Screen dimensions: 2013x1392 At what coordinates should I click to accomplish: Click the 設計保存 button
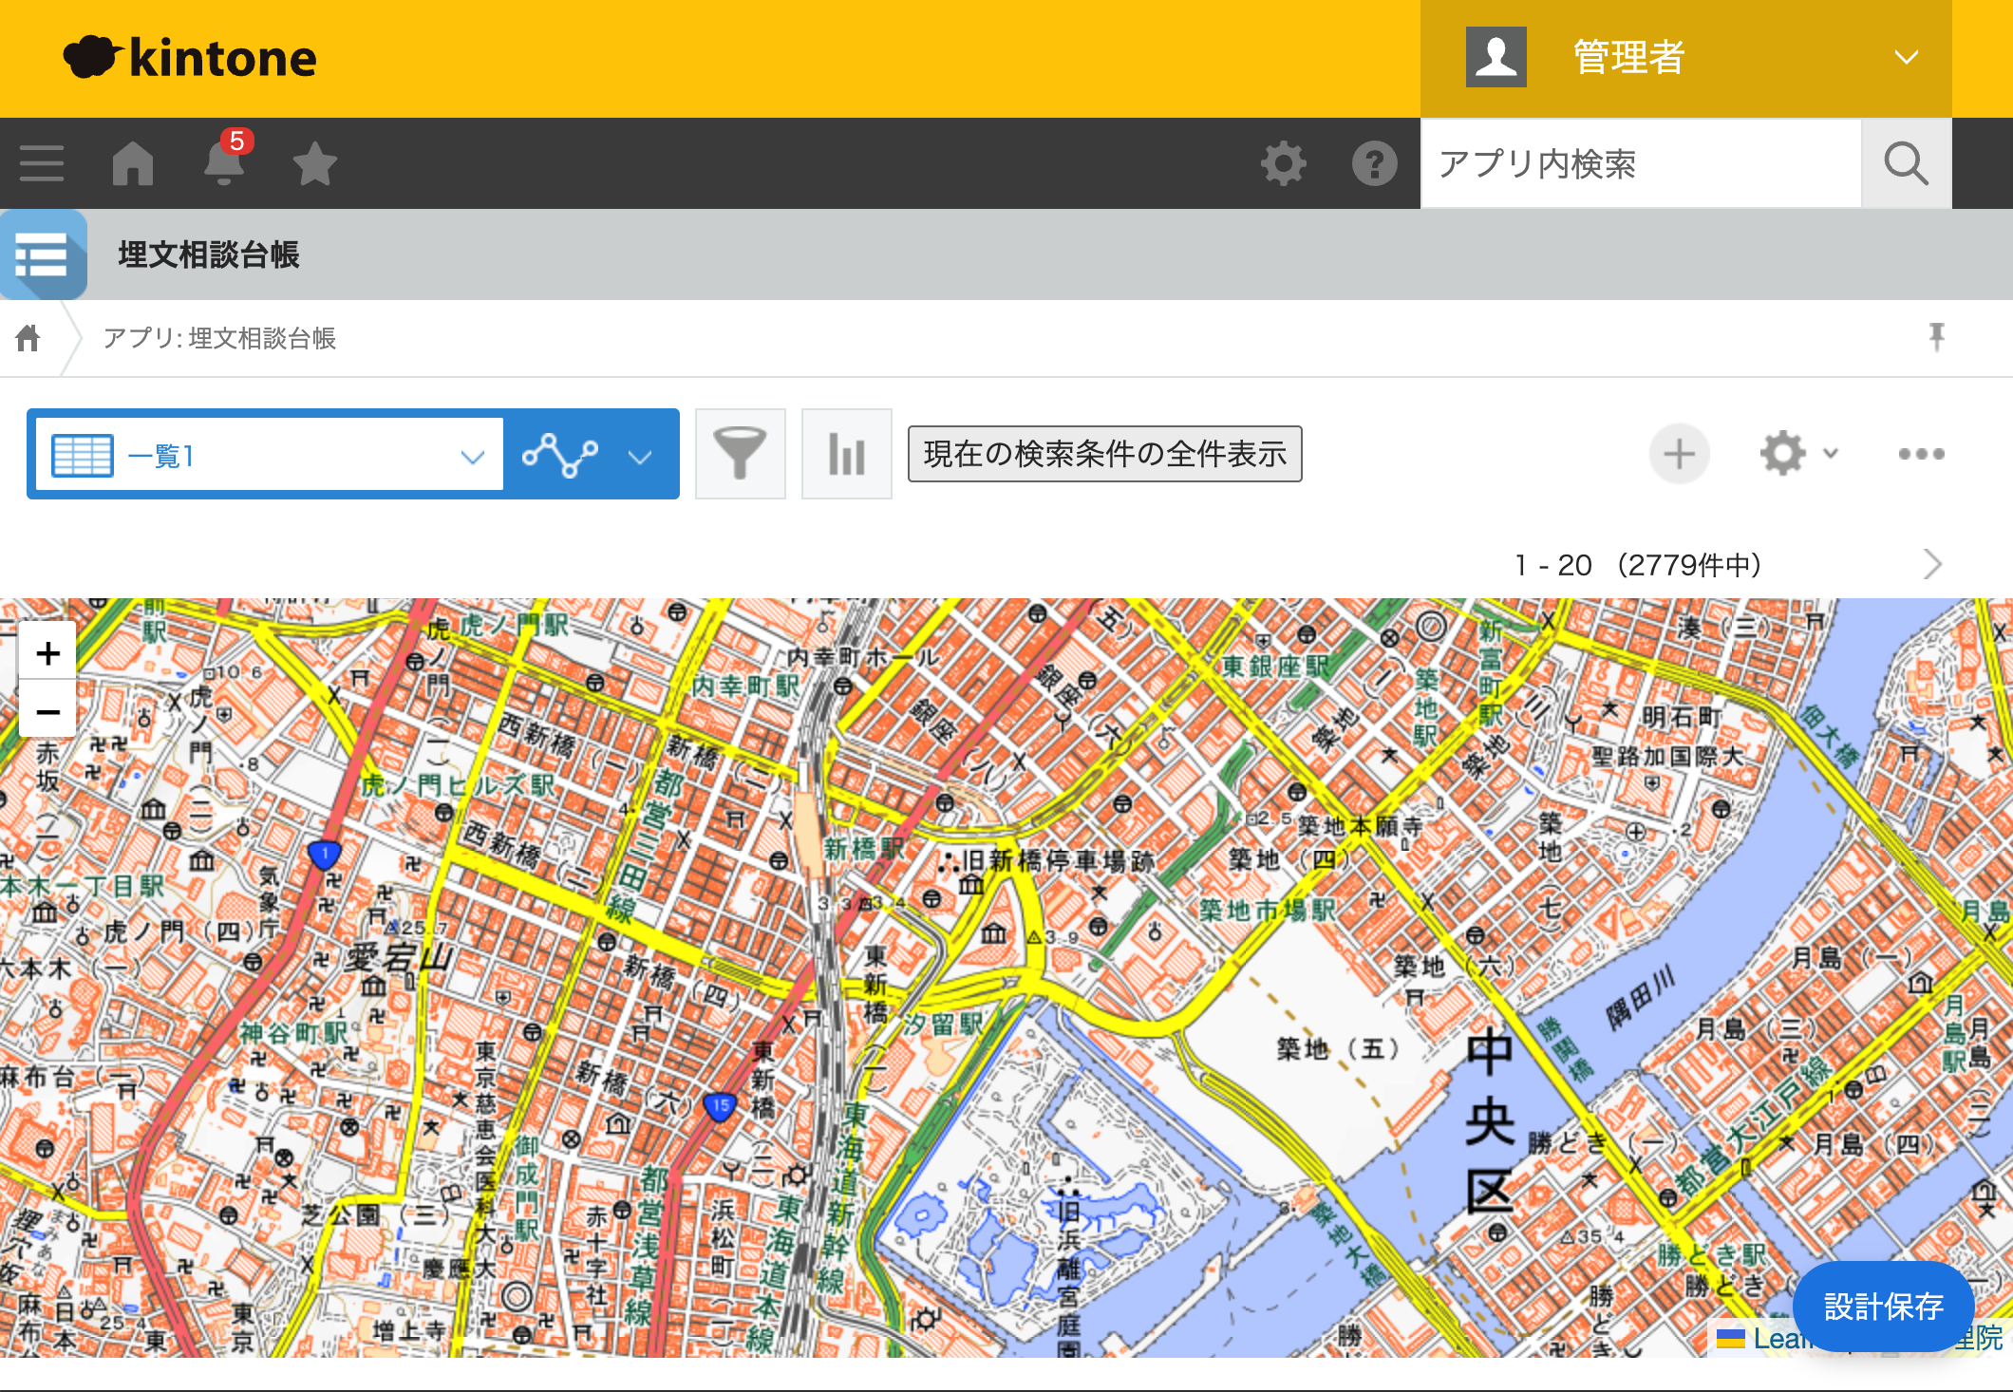1884,1307
